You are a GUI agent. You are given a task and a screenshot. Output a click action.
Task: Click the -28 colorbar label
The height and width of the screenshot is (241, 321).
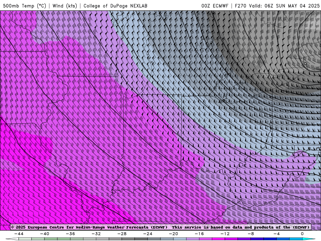point(122,234)
